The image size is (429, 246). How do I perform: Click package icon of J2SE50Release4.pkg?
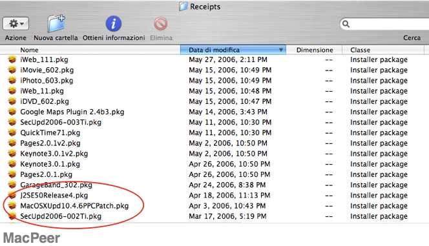pyautogui.click(x=12, y=195)
